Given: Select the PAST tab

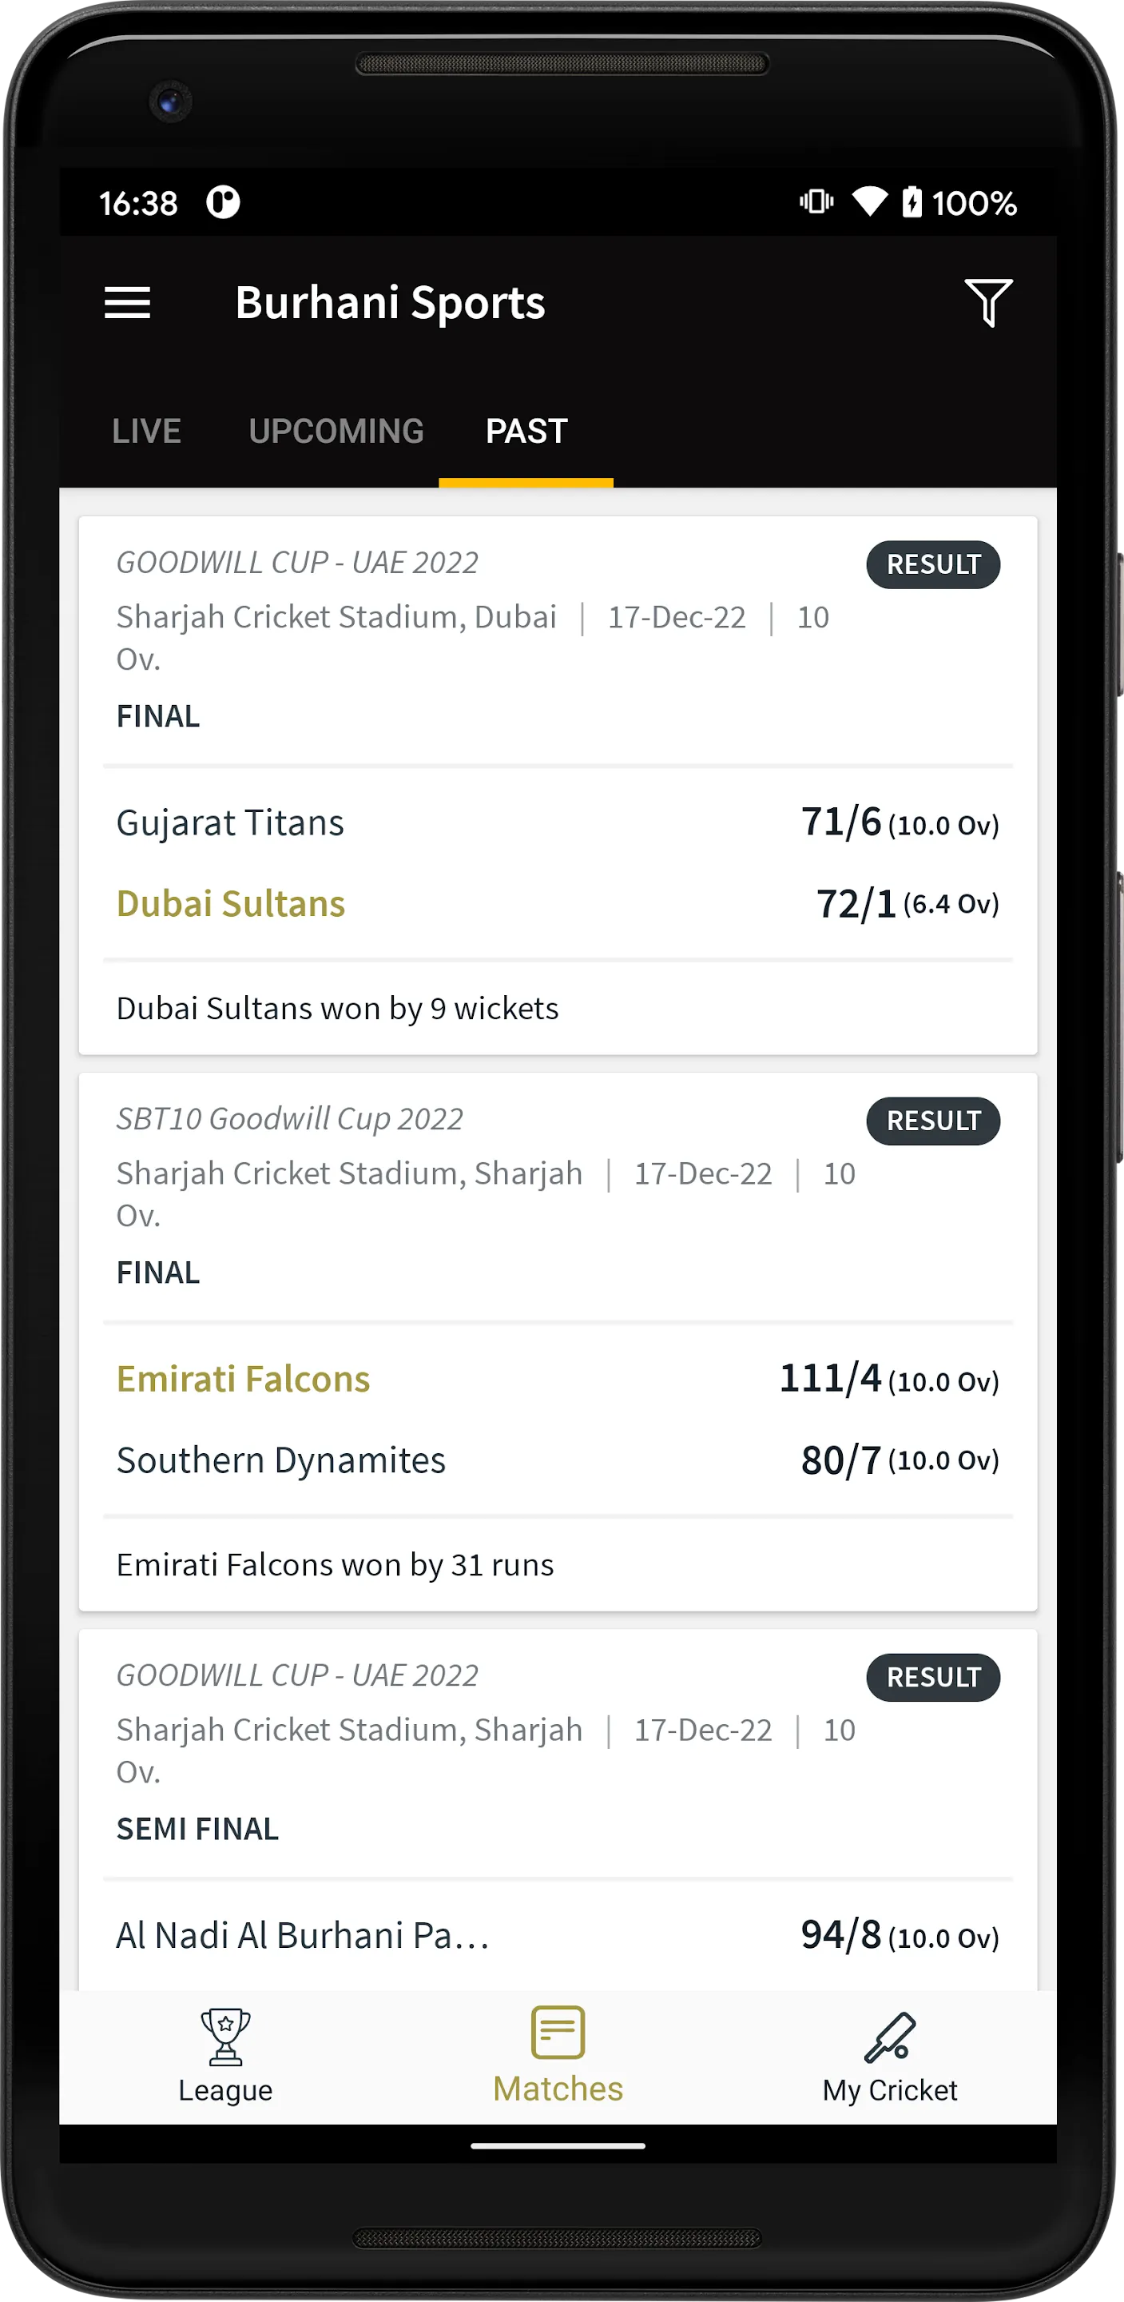Looking at the screenshot, I should (x=526, y=432).
